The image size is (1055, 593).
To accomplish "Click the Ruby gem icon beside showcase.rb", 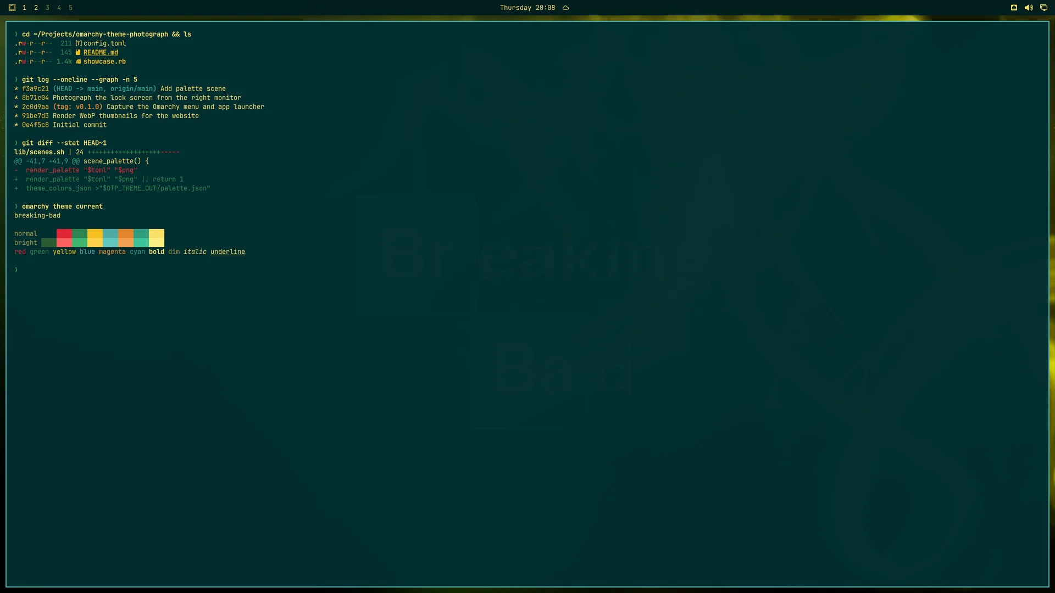I will 78,61.
